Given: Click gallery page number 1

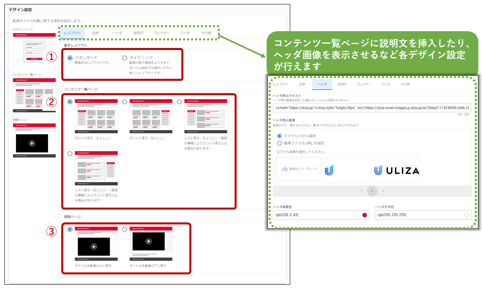Looking at the screenshot, I should click(x=372, y=191).
